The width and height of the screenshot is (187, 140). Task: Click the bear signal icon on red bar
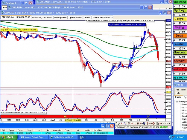pos(65,117)
